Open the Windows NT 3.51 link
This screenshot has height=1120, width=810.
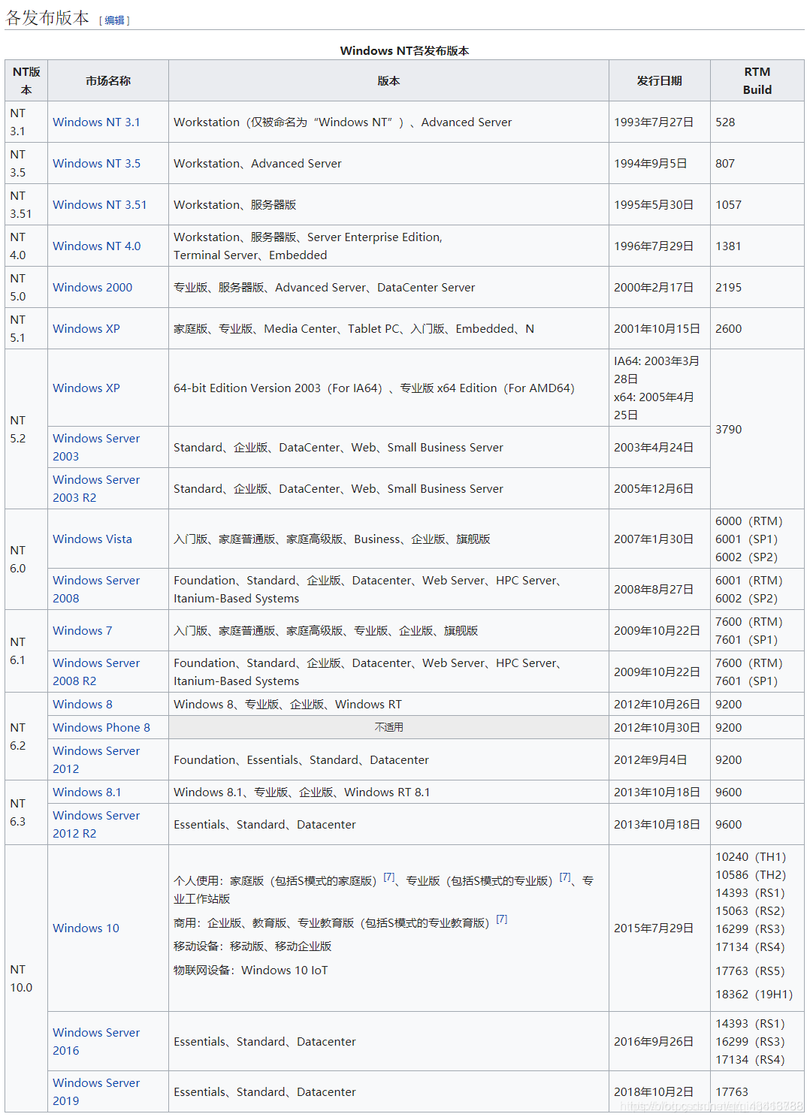[x=100, y=205]
